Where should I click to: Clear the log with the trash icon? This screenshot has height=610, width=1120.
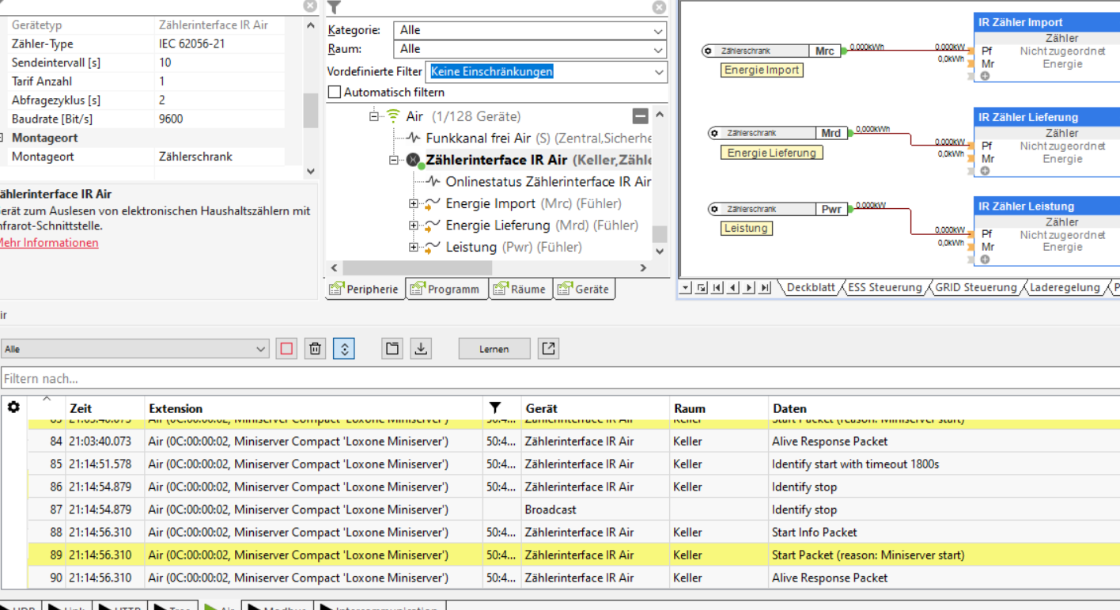pos(315,349)
